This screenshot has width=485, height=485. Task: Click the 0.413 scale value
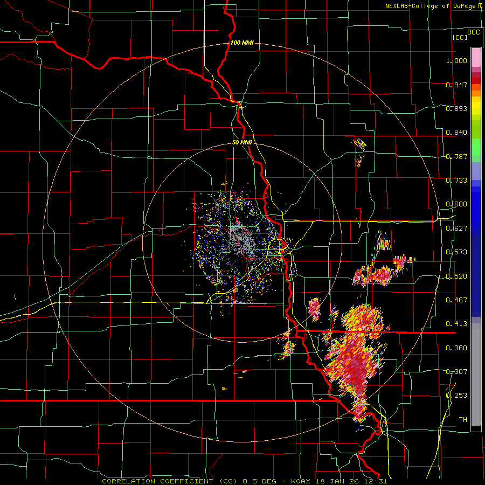click(456, 324)
